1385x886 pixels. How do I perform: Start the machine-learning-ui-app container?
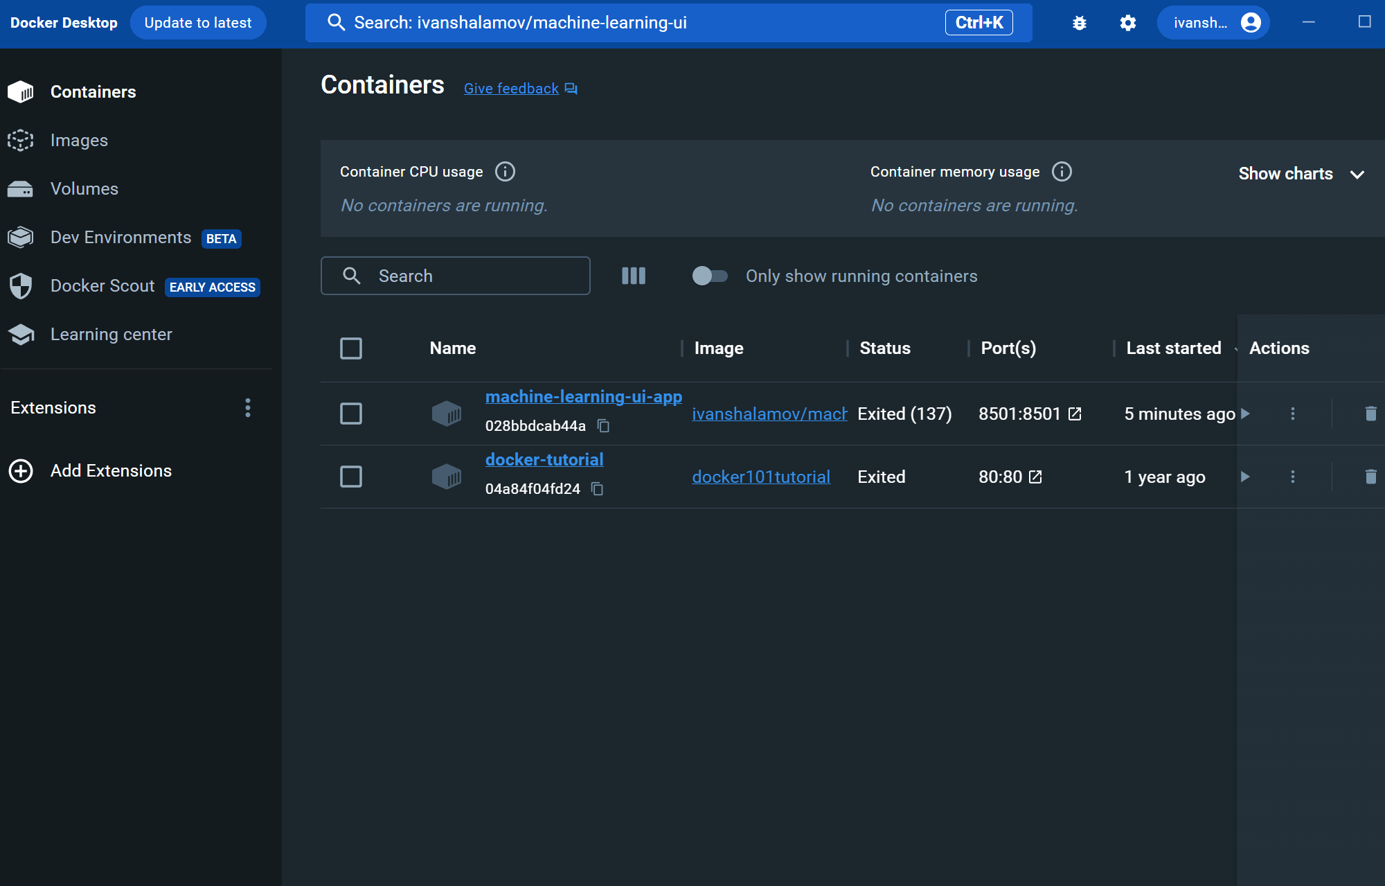(1246, 414)
